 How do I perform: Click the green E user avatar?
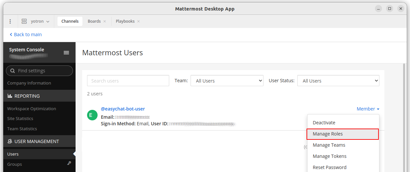point(92,115)
